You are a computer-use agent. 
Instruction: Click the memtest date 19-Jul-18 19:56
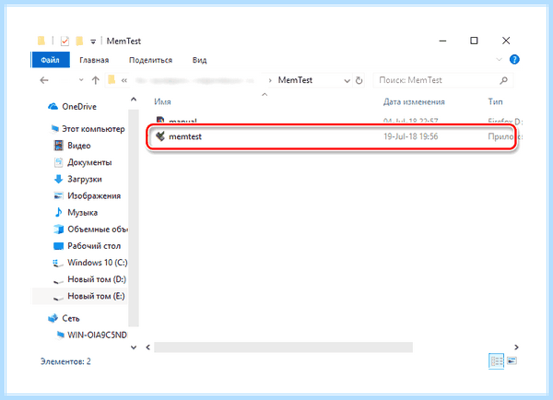411,136
